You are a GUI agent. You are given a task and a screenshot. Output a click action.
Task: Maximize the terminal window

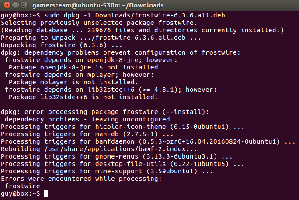click(x=24, y=5)
